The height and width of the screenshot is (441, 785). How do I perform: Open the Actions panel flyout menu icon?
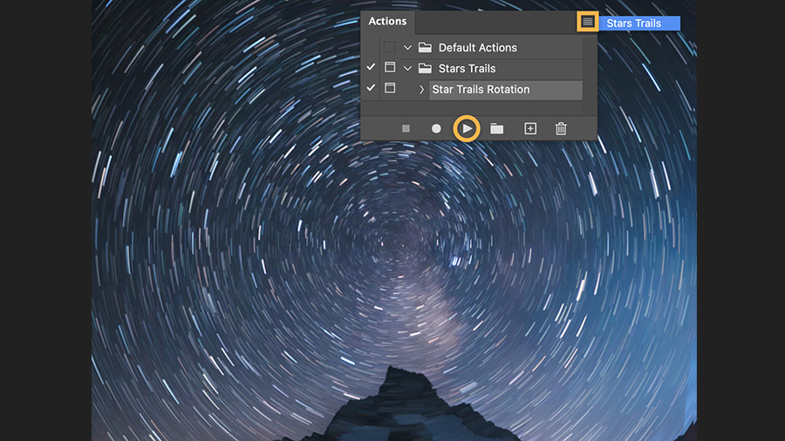[587, 22]
